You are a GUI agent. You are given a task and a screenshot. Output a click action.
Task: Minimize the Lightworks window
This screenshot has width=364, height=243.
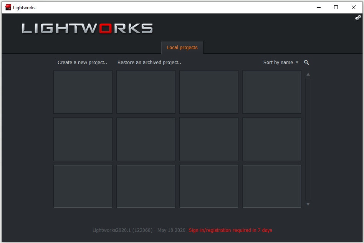pos(319,7)
